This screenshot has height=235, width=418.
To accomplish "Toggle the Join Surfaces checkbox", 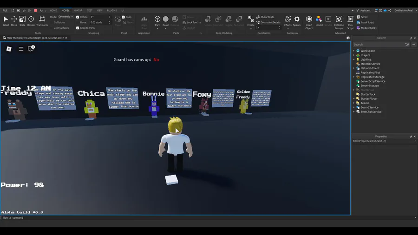I will [52, 28].
